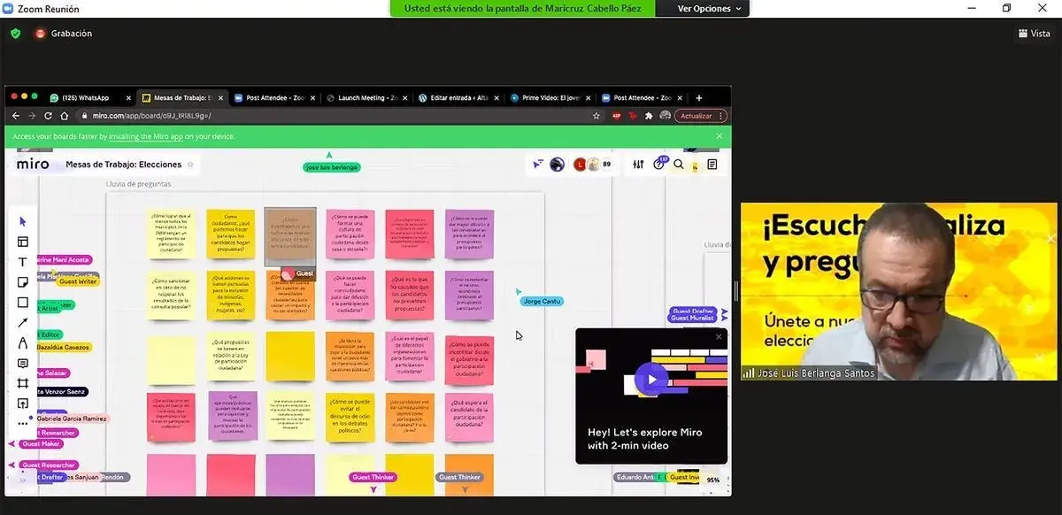
Task: Toggle the hide collaborators' cursors icon
Action: point(537,165)
